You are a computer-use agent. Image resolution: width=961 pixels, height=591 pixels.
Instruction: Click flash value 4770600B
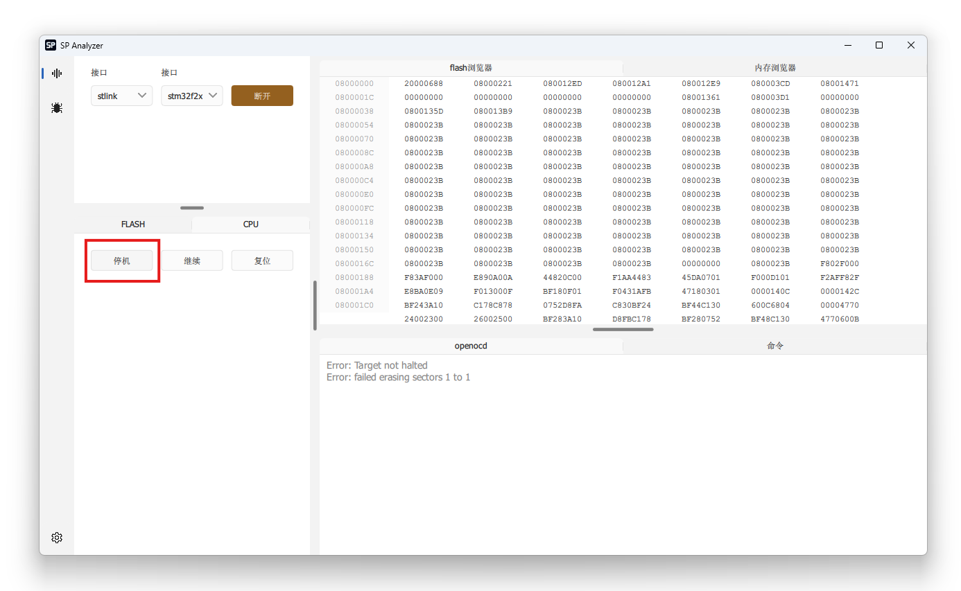[x=840, y=319]
